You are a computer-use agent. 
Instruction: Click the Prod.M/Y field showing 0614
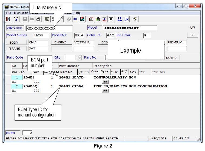point(79,35)
